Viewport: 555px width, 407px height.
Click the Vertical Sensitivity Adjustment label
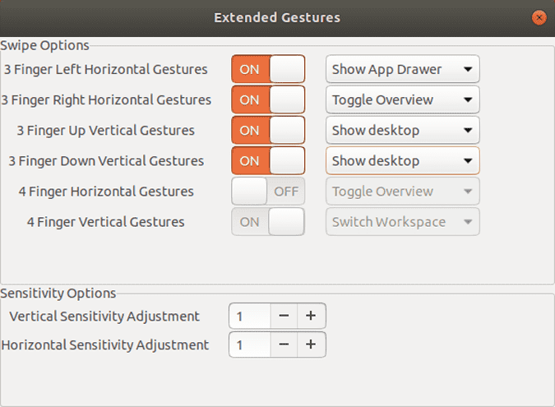(104, 317)
